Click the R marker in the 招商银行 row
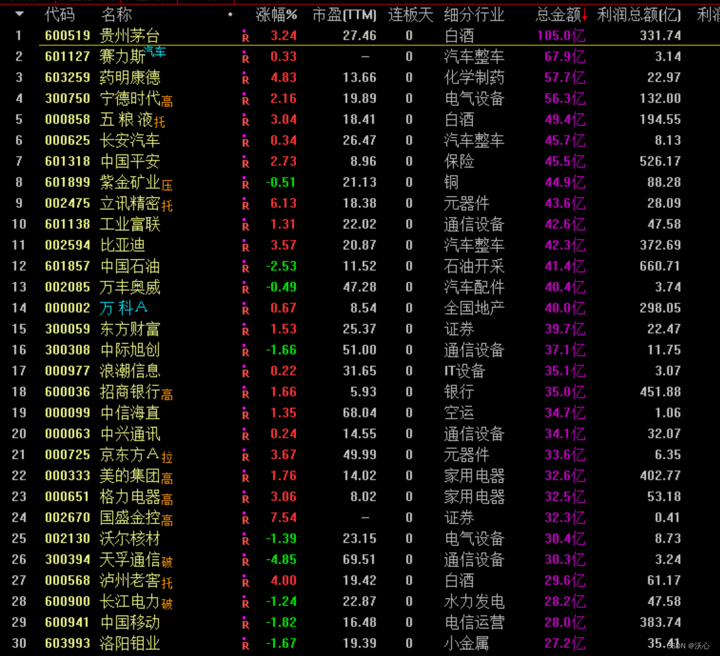Image resolution: width=720 pixels, height=656 pixels. click(245, 392)
